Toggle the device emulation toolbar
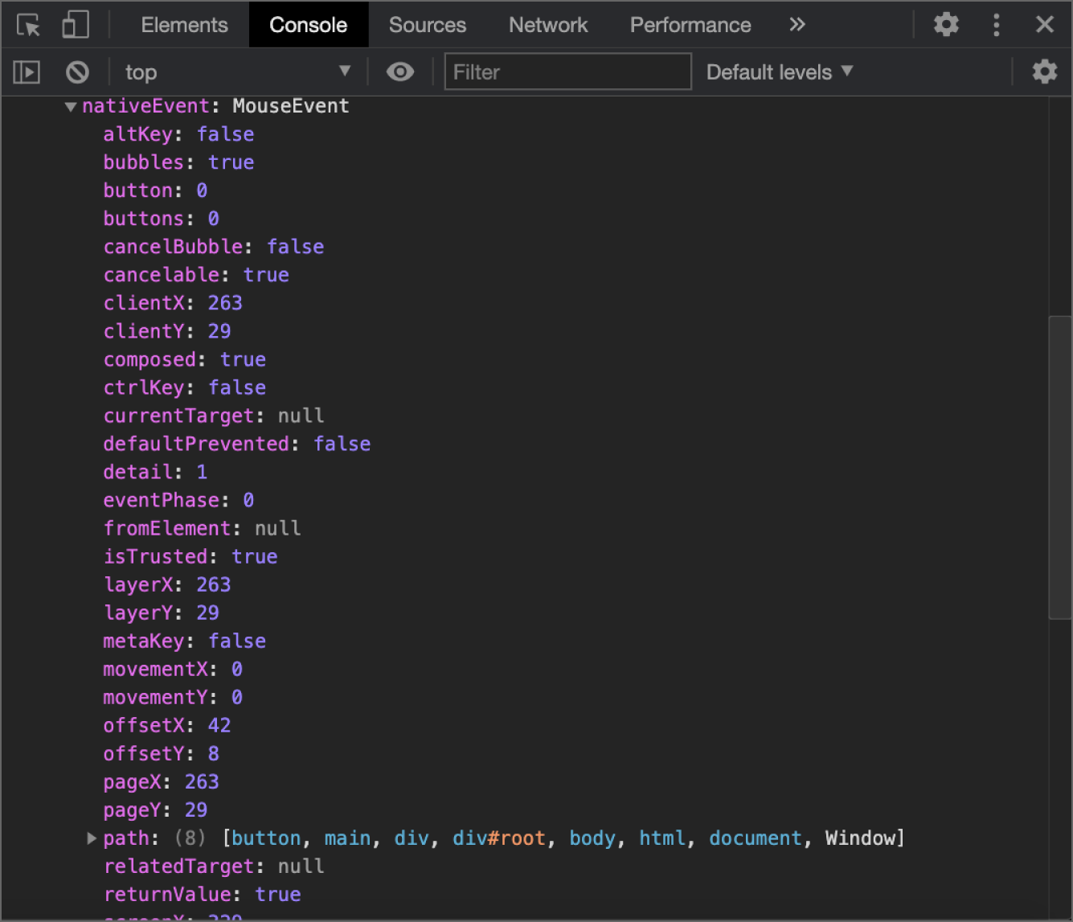1073x922 pixels. tap(75, 25)
